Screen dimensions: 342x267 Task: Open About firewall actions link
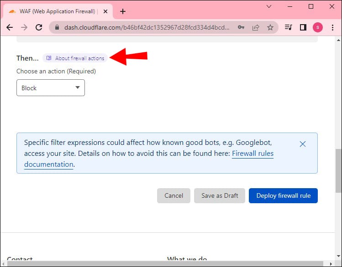[x=76, y=58]
